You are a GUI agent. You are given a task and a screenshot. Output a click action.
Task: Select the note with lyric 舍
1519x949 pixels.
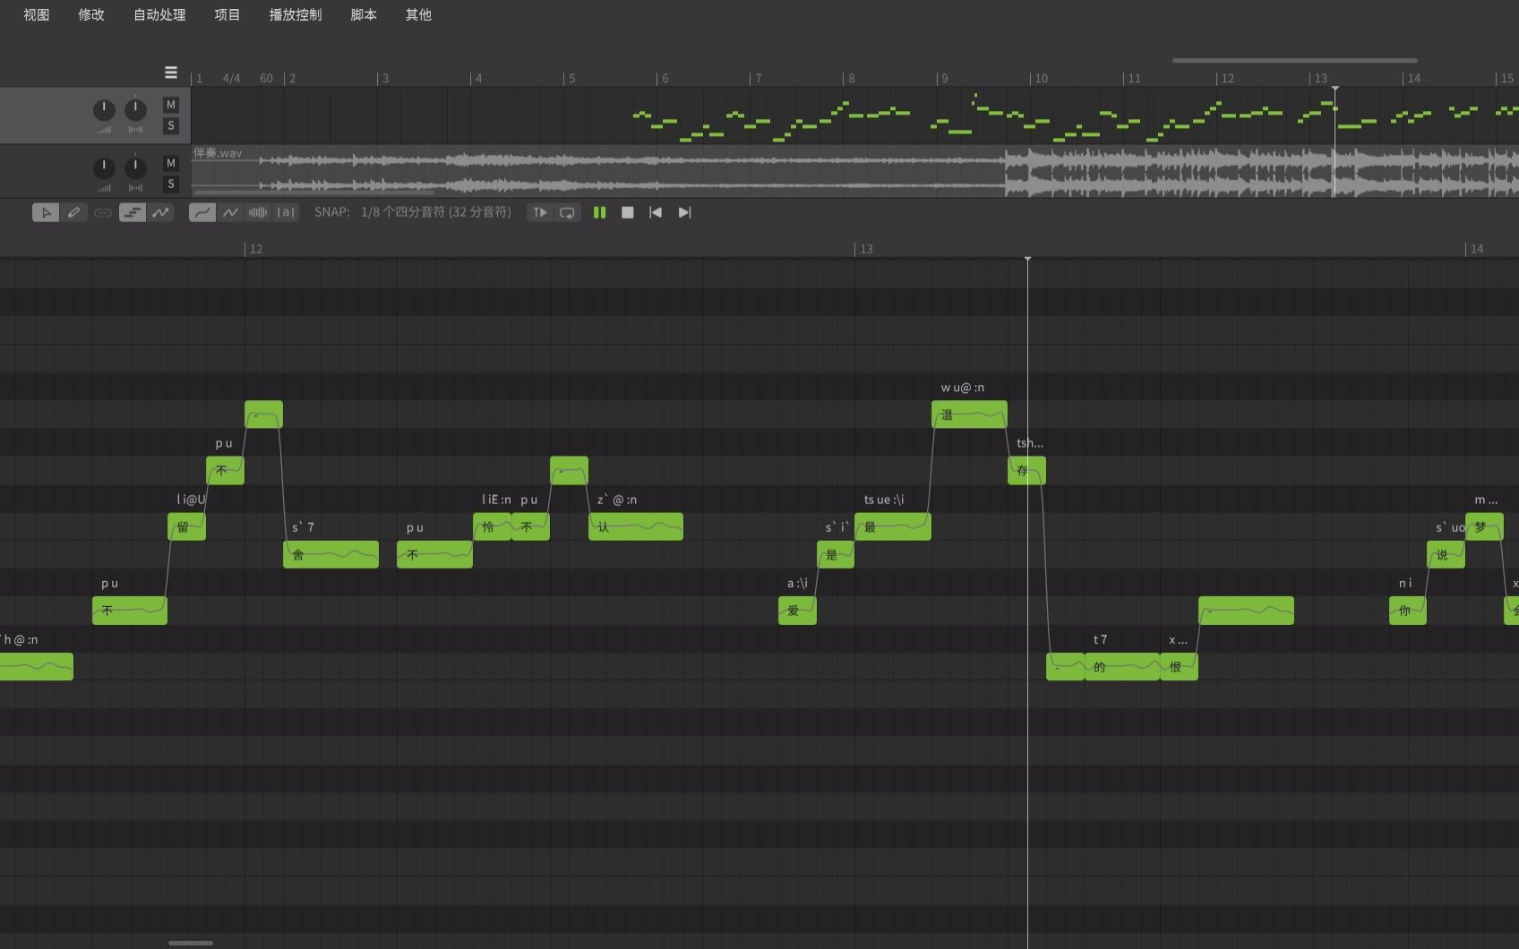coord(330,554)
